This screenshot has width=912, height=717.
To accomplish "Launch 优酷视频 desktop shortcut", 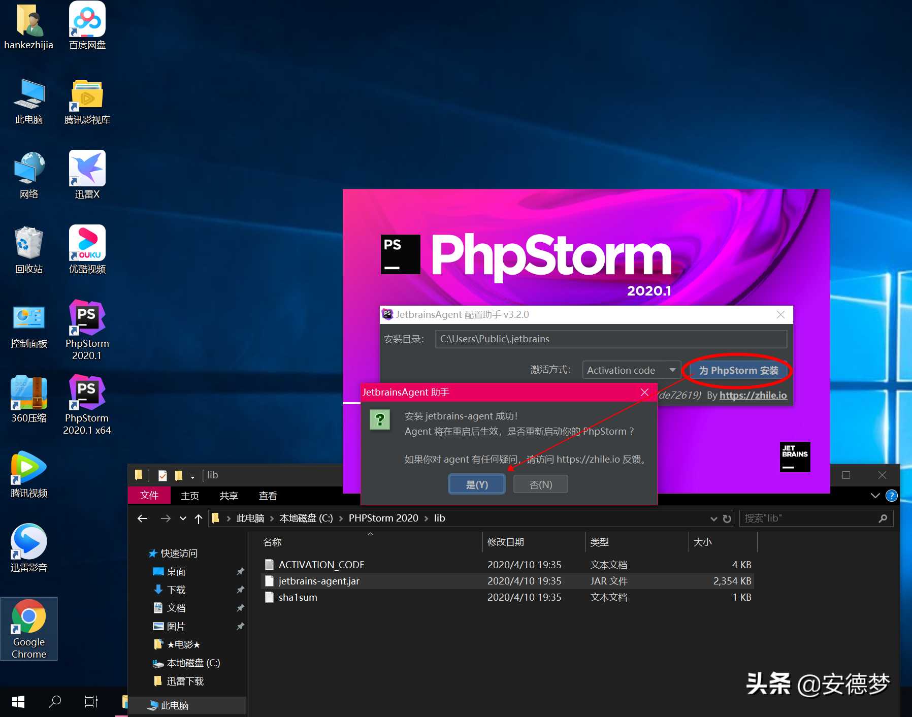I will click(x=87, y=250).
